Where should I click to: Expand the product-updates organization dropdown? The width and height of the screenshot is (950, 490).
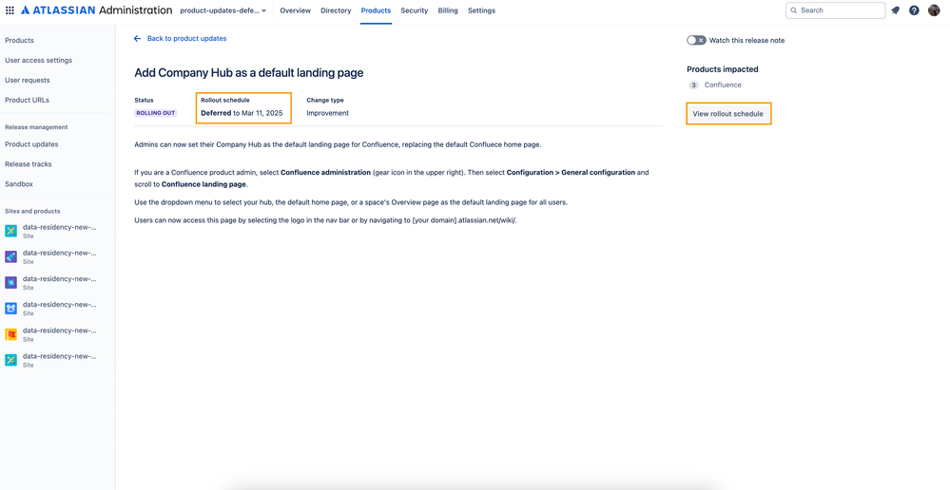click(x=223, y=10)
